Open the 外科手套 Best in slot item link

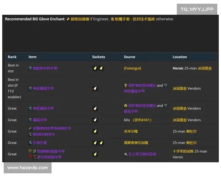pyautogui.click(x=45, y=69)
